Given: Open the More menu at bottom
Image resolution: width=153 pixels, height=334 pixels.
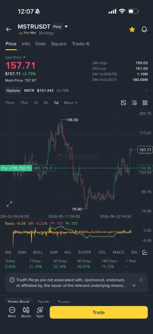Looking at the screenshot, I should [x=12, y=312].
